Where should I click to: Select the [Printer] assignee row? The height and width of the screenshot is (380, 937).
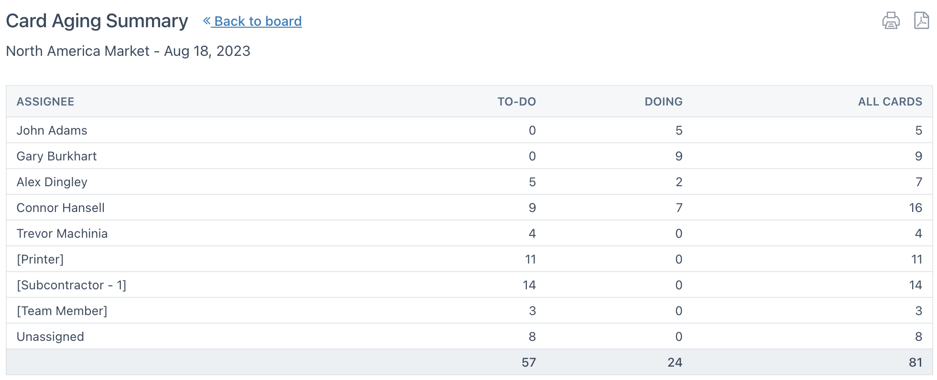[x=40, y=259]
